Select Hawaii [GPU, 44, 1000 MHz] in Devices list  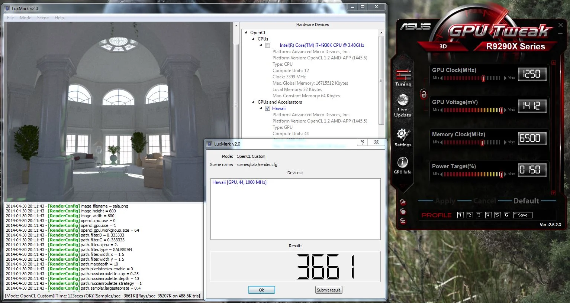pyautogui.click(x=239, y=182)
